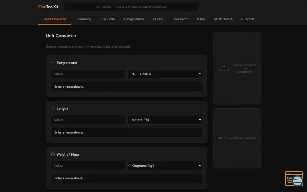
Task: Click the OneToolKit logo
Action: (48, 7)
